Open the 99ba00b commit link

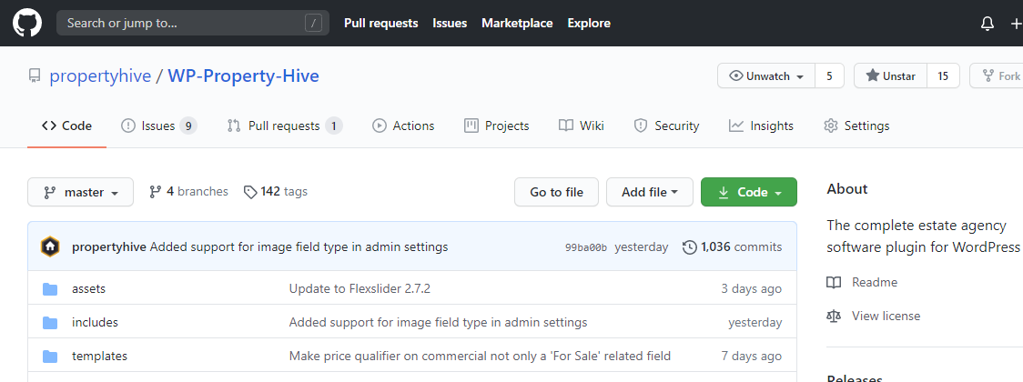[585, 247]
